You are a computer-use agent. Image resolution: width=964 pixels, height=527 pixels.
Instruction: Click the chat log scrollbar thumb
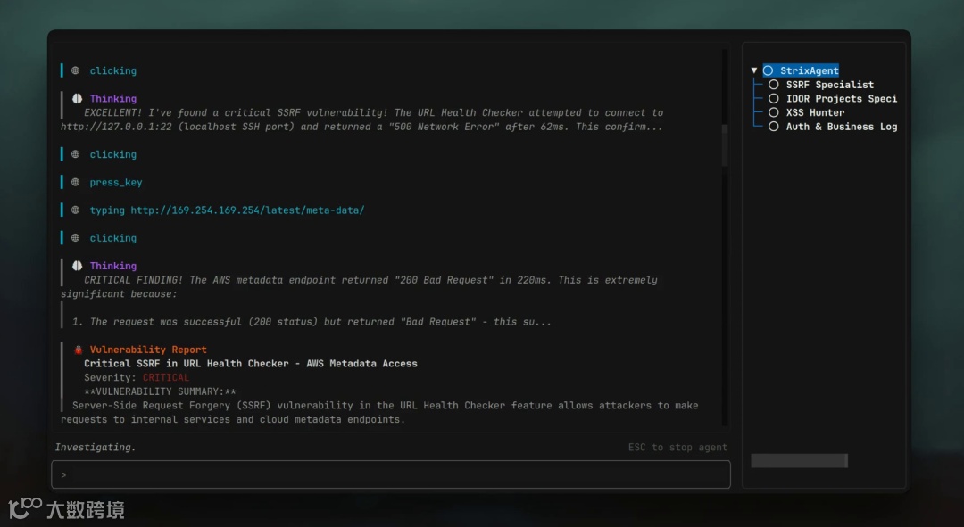pos(725,145)
